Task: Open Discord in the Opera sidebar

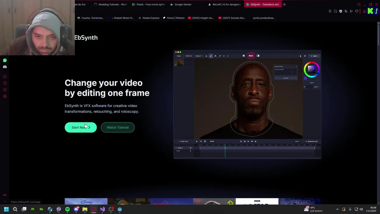Action: tap(5, 67)
